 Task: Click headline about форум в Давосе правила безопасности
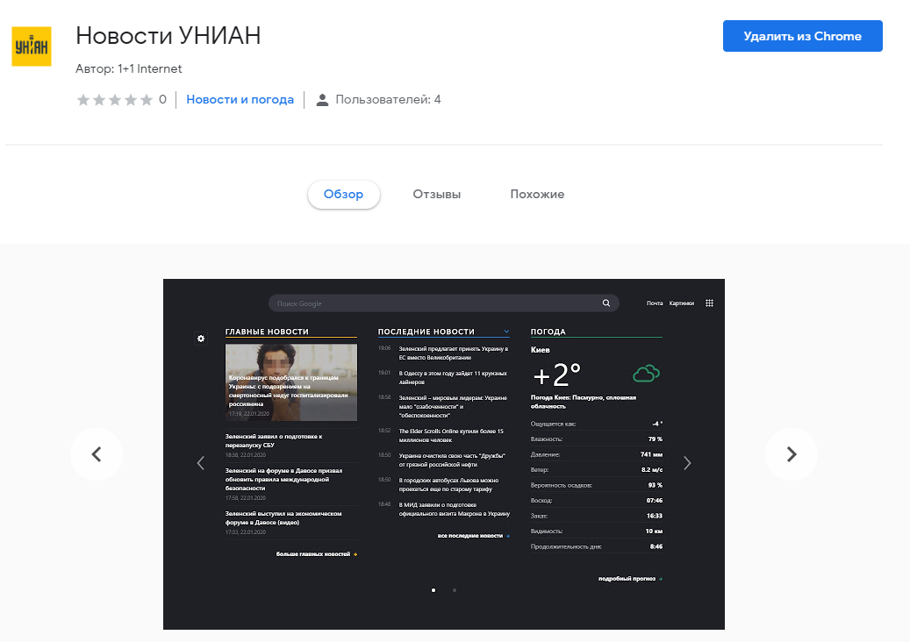click(x=283, y=479)
